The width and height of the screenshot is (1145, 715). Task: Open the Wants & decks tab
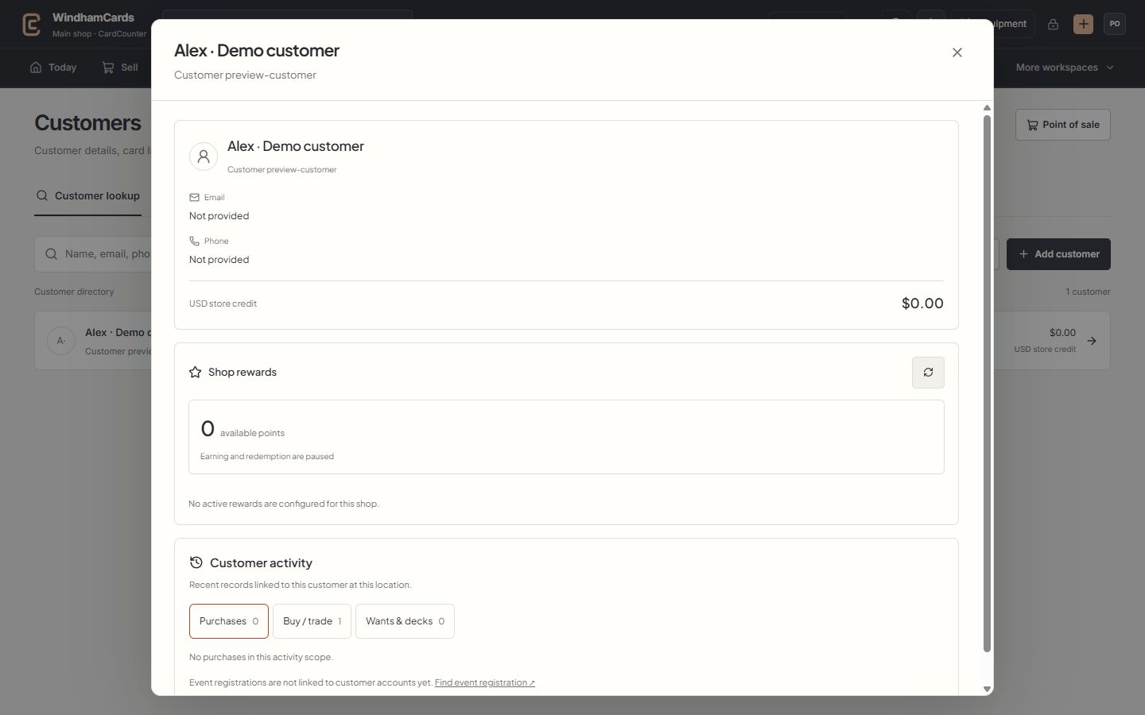405,621
